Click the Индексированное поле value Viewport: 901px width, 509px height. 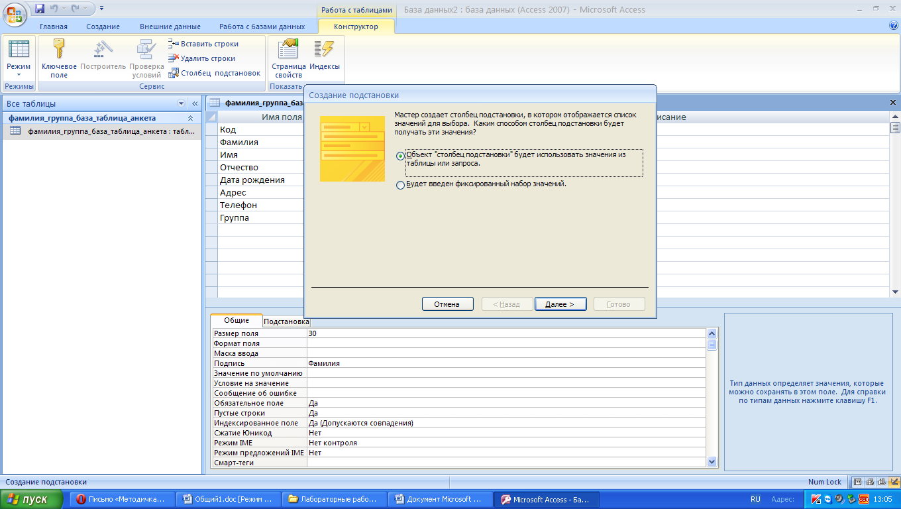(506, 423)
